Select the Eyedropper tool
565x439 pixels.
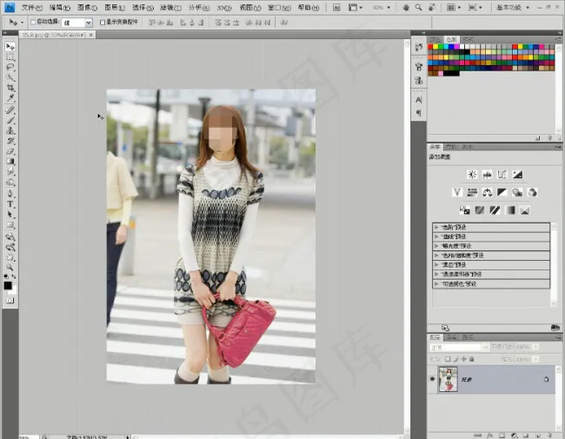point(10,98)
